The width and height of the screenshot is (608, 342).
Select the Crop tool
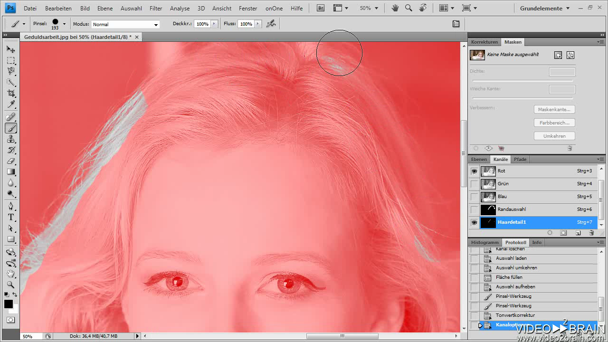pyautogui.click(x=11, y=94)
